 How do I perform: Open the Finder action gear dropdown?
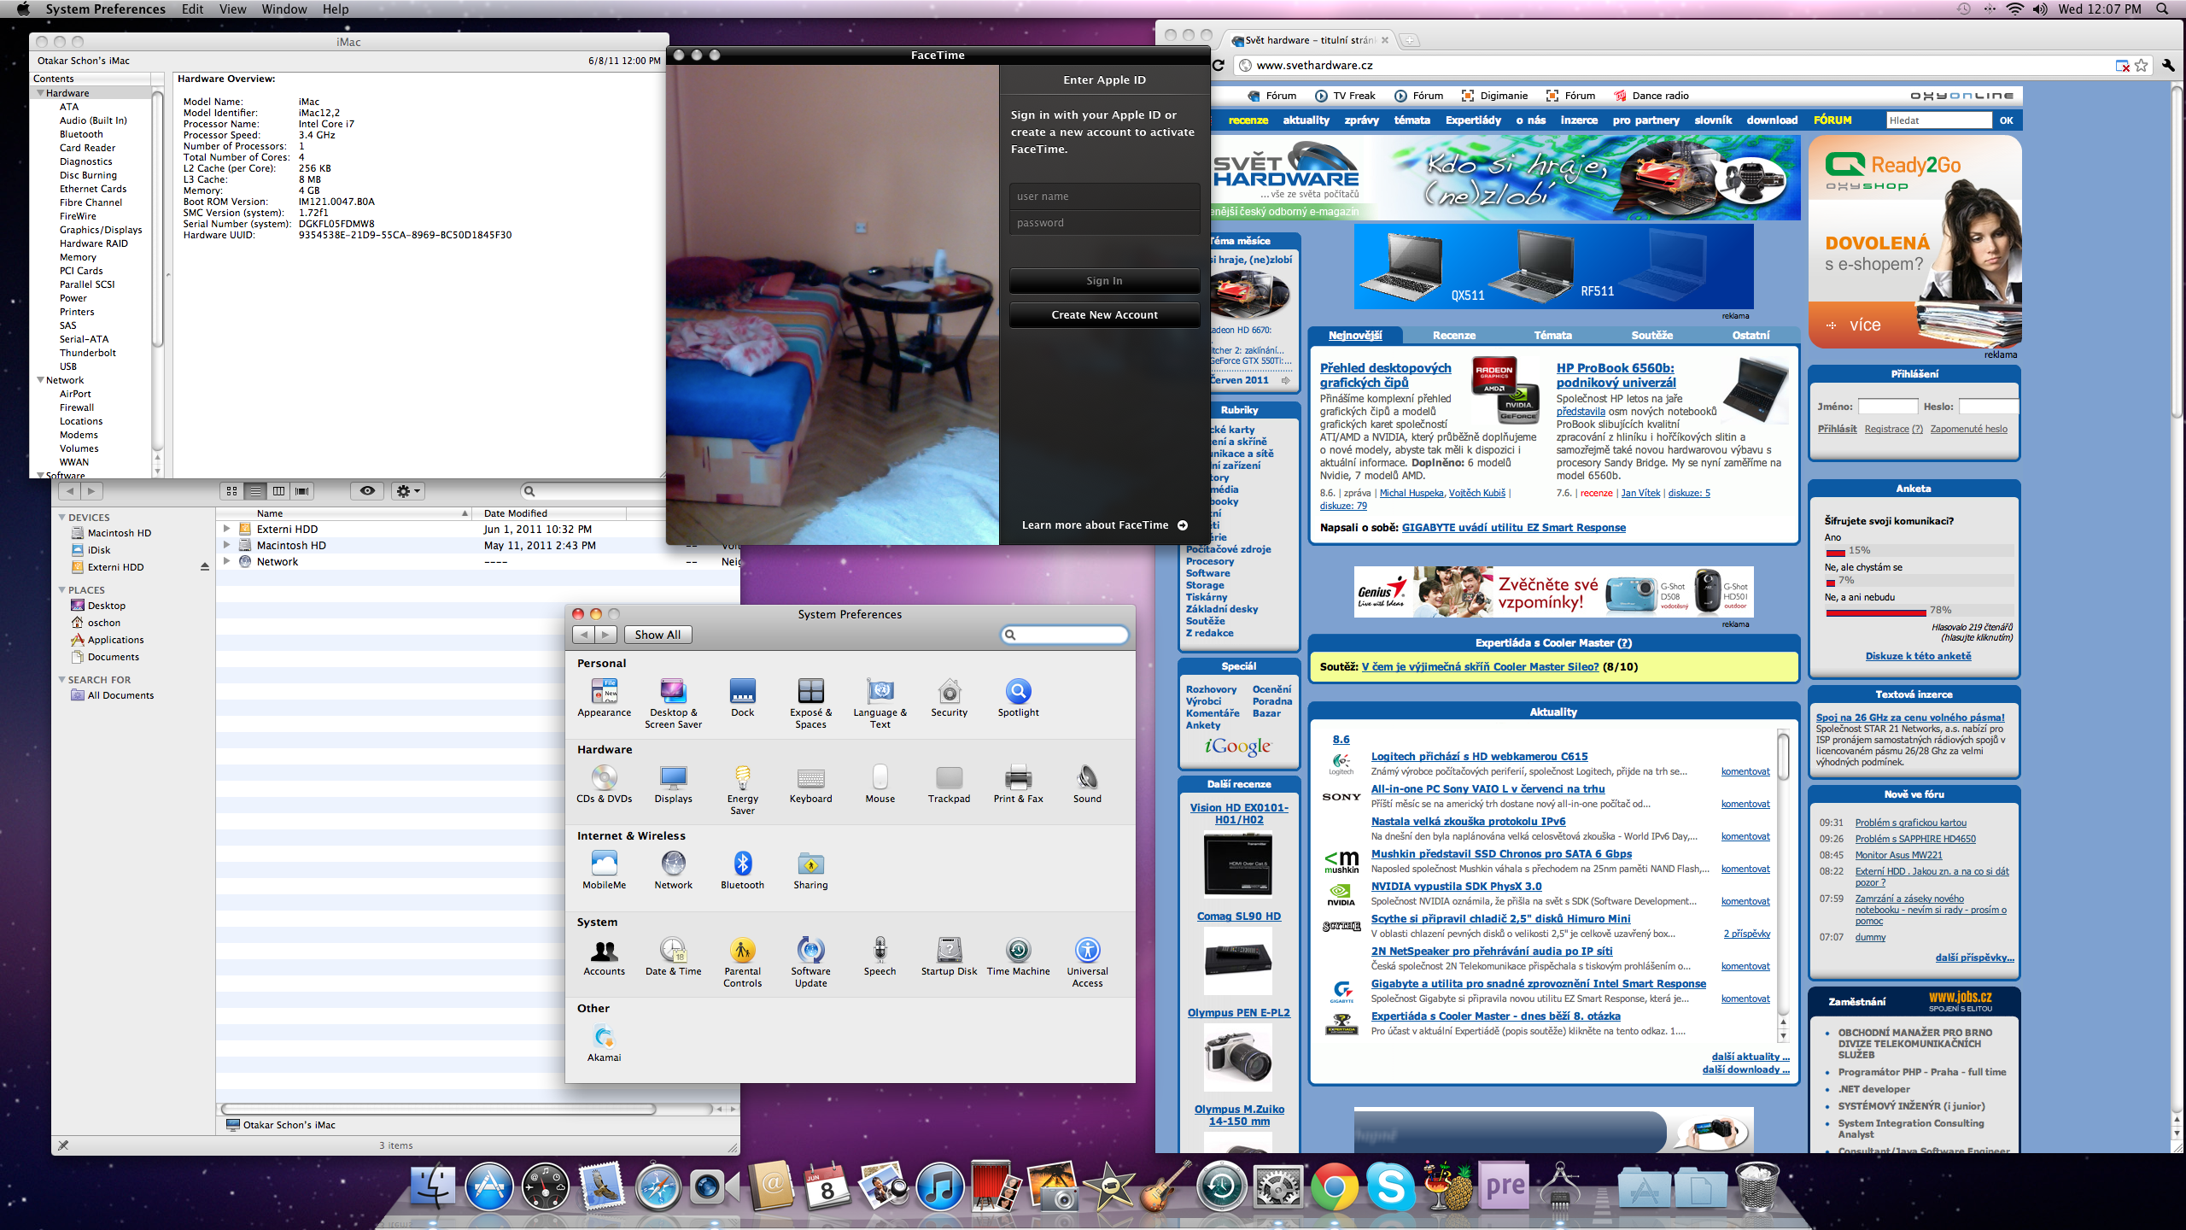coord(407,491)
